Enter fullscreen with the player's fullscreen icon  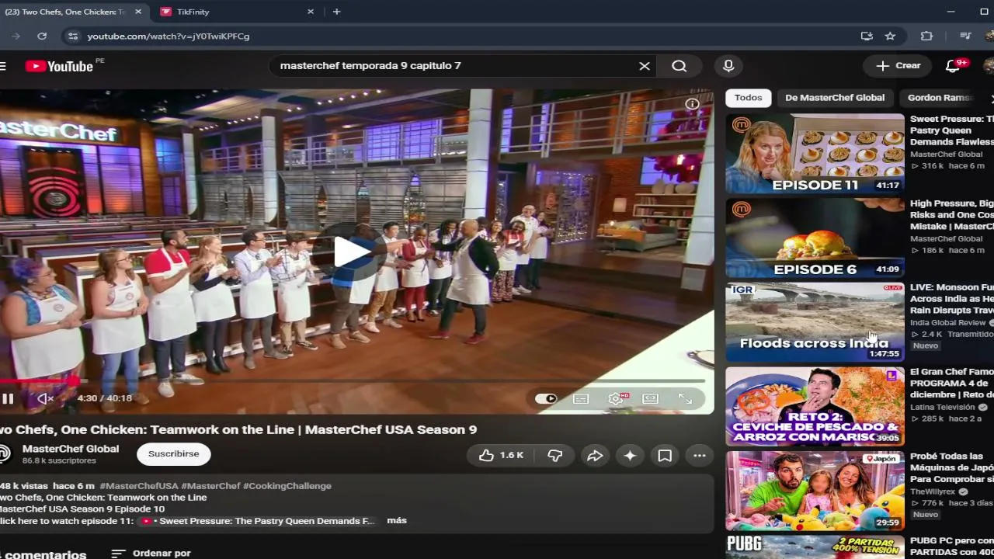685,398
